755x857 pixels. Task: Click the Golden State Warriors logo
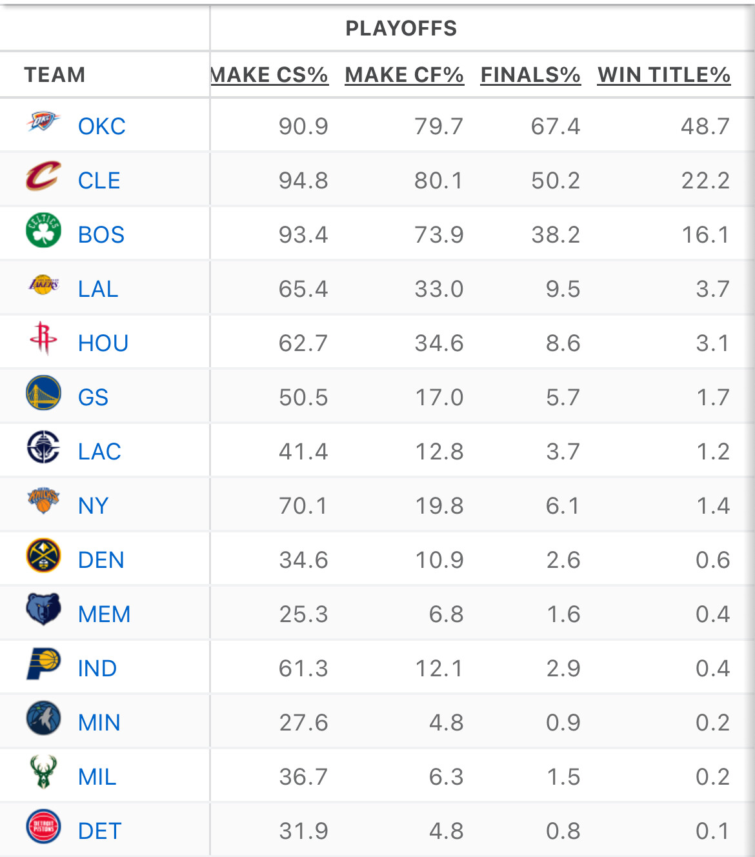coord(43,393)
